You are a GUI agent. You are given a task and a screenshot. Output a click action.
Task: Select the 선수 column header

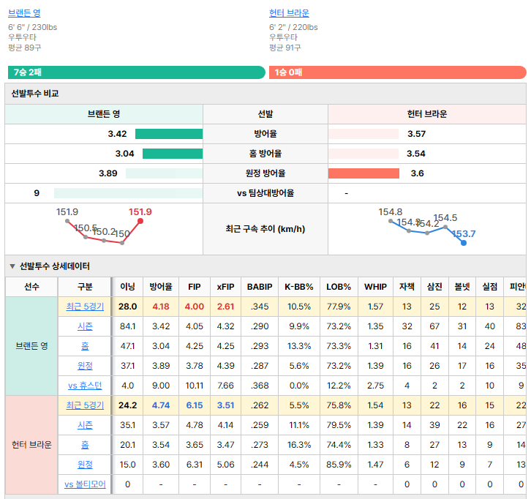pos(32,287)
